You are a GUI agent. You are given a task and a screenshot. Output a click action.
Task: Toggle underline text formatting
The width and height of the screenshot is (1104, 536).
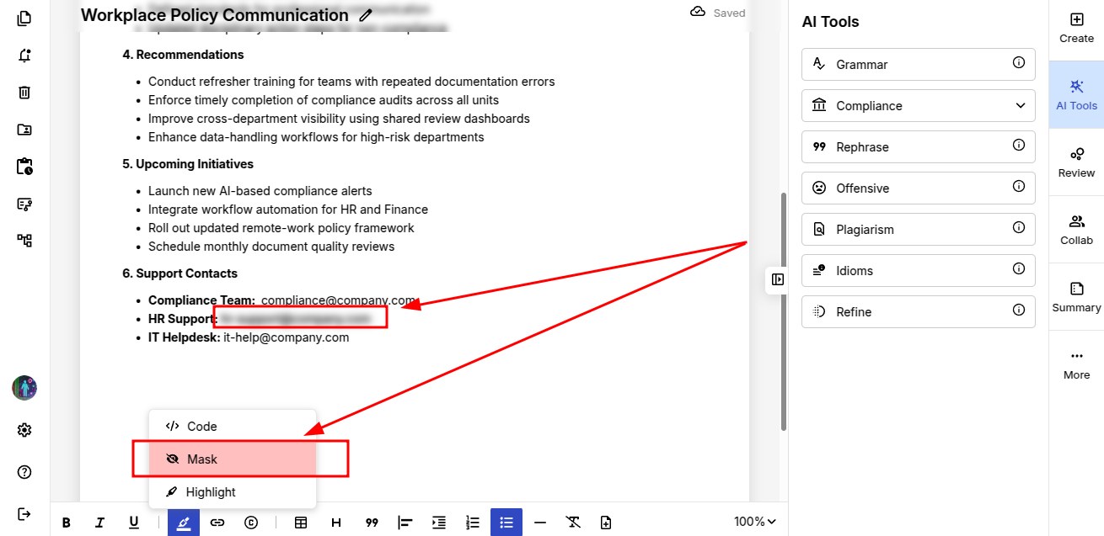pos(134,523)
